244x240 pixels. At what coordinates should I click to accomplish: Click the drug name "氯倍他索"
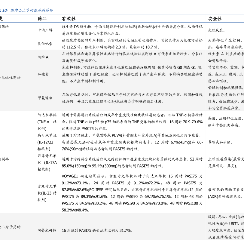click(45, 44)
